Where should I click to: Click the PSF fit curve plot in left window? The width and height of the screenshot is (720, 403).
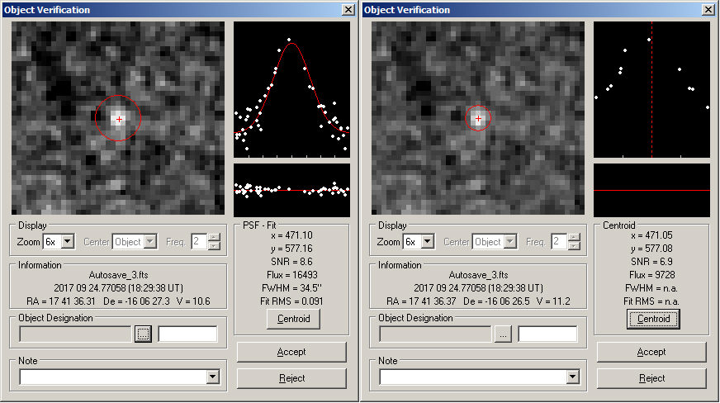click(291, 89)
